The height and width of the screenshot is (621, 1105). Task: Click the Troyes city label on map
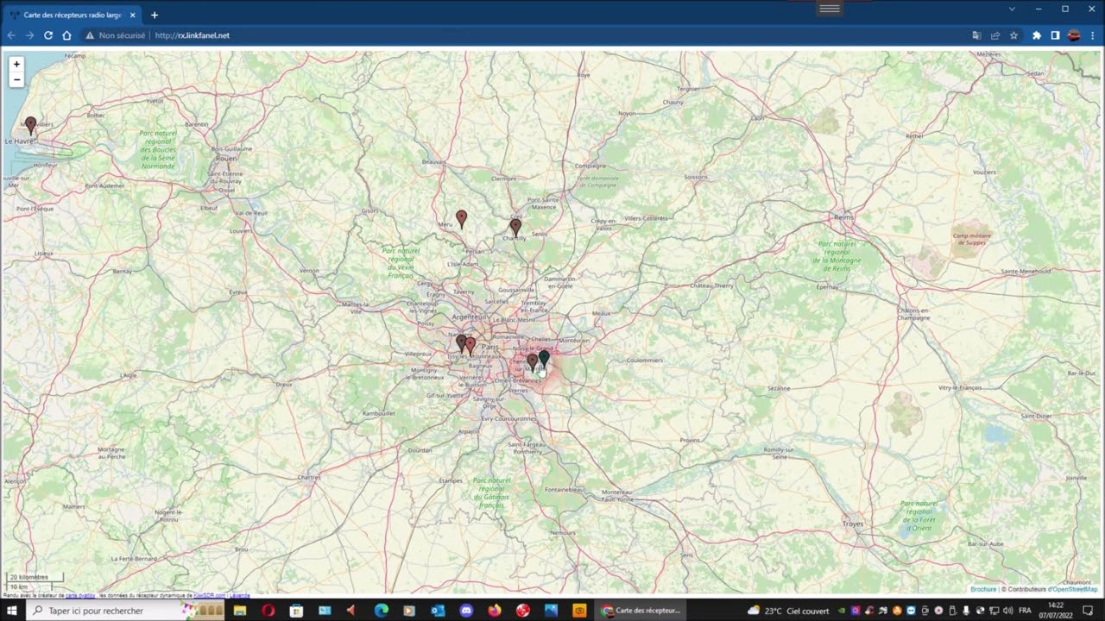(x=853, y=524)
